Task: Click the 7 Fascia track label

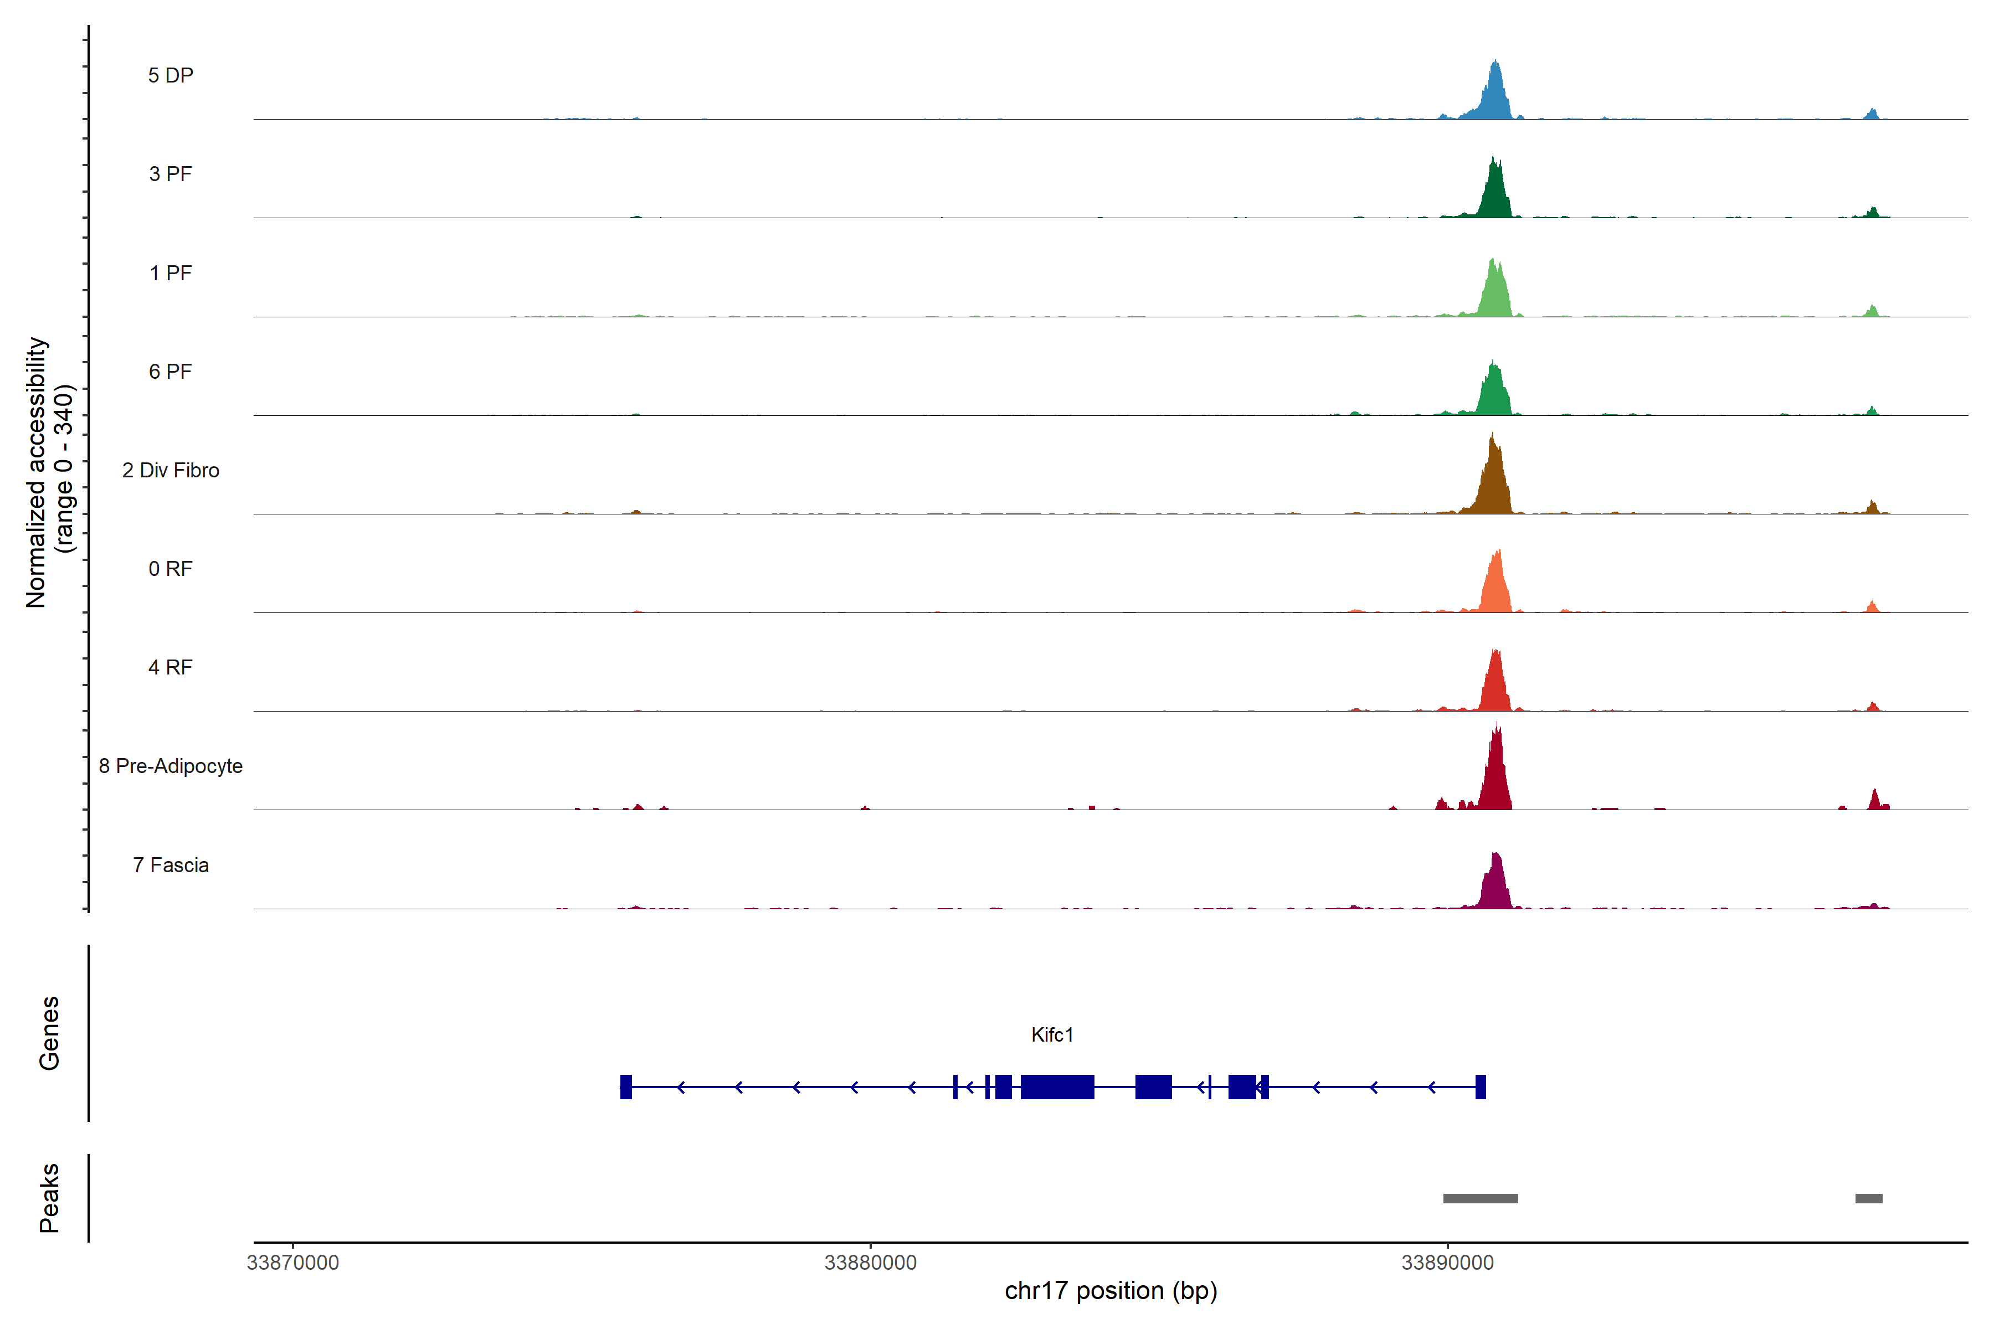Action: pos(171,864)
